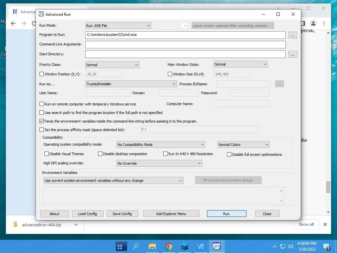Open Run Mode dropdown
Image resolution: width=337 pixels, height=253 pixels.
click(x=118, y=26)
